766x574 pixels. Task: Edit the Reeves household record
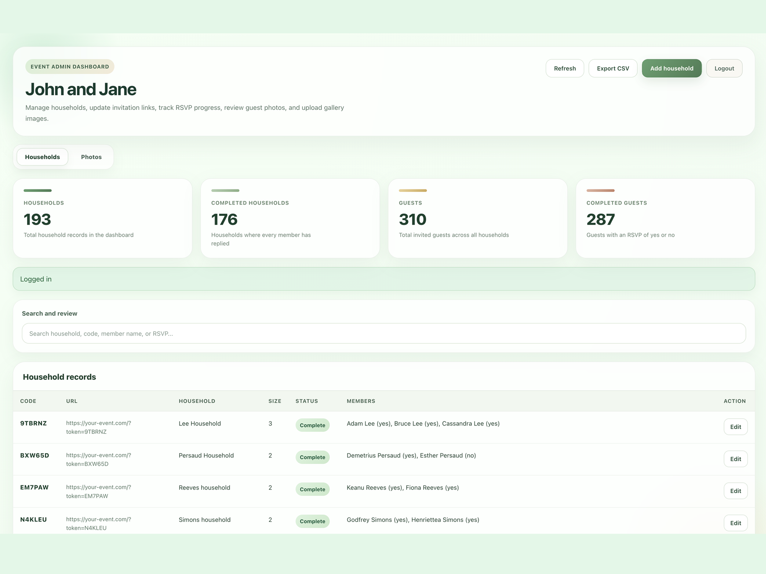[735, 491]
